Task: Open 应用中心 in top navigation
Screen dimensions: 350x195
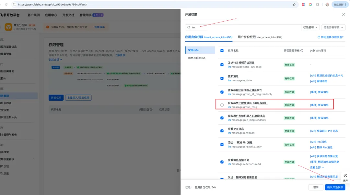Action: pos(51,15)
